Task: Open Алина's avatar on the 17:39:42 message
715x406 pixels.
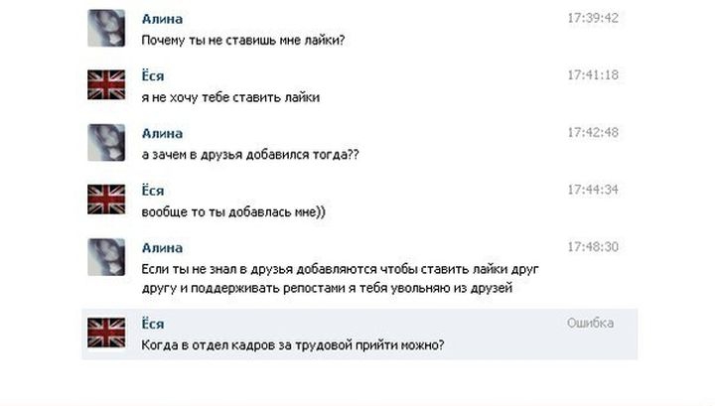Action: coord(106,28)
